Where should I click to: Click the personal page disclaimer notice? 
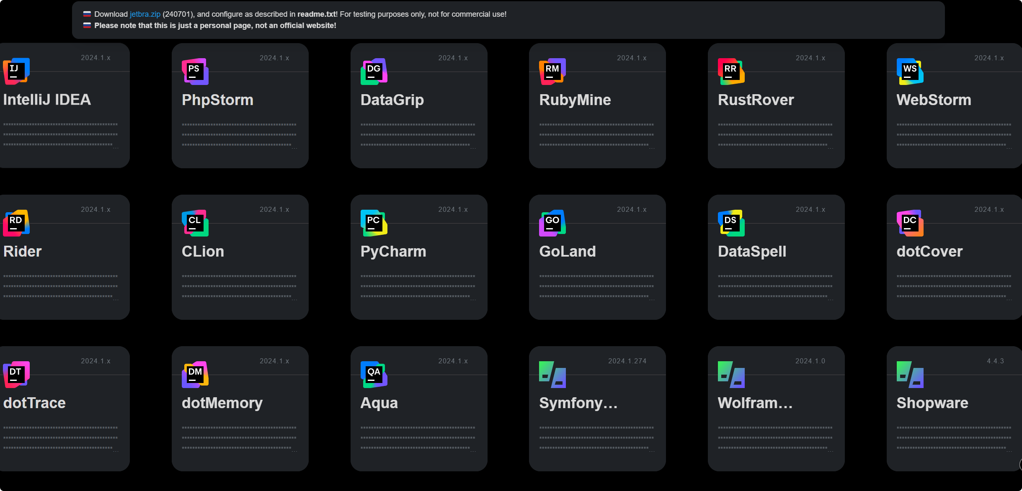(215, 26)
